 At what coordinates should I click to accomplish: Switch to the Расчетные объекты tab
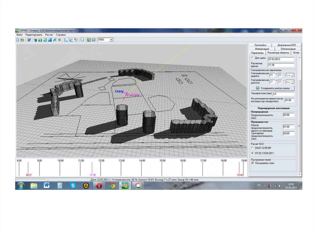(279, 53)
